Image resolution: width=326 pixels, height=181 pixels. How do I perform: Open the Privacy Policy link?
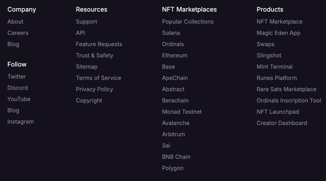point(95,89)
